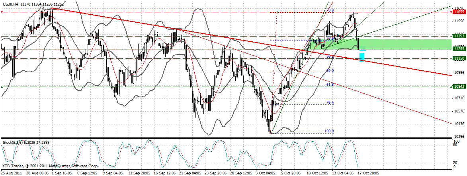Select the Fibonacci 100.0 level label
The height and width of the screenshot is (176, 467).
tap(329, 131)
